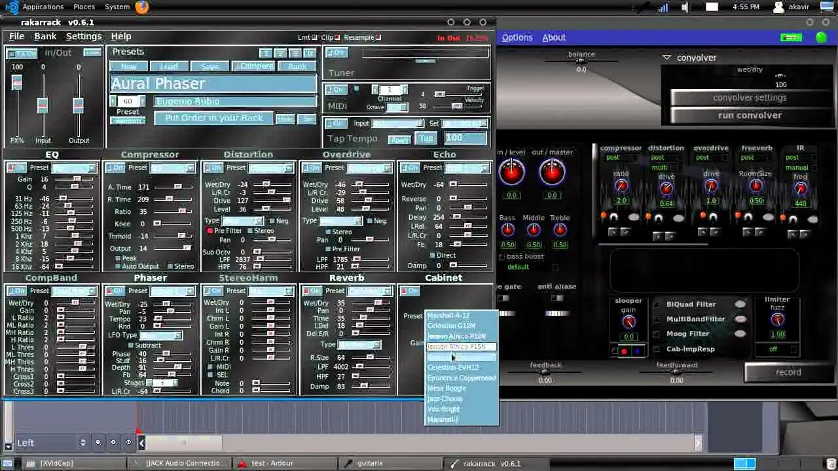Screen dimensions: 838x471
Task: Click guitarix compressor ratio knob
Action: [x=621, y=187]
